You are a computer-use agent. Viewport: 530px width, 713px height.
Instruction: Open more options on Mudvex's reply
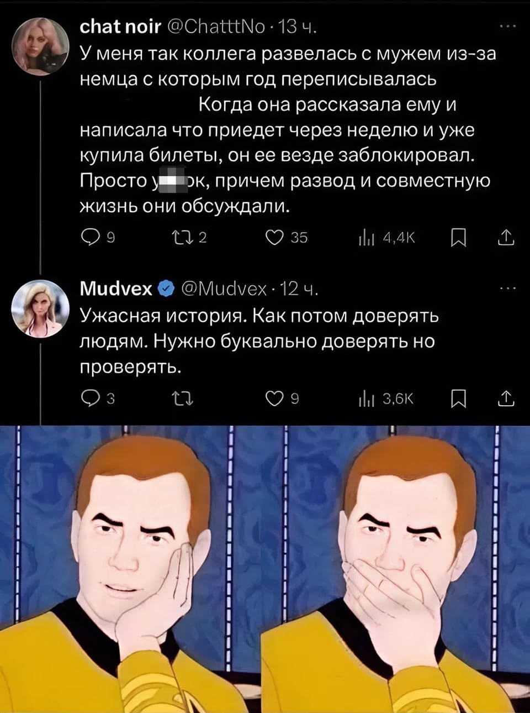(507, 287)
